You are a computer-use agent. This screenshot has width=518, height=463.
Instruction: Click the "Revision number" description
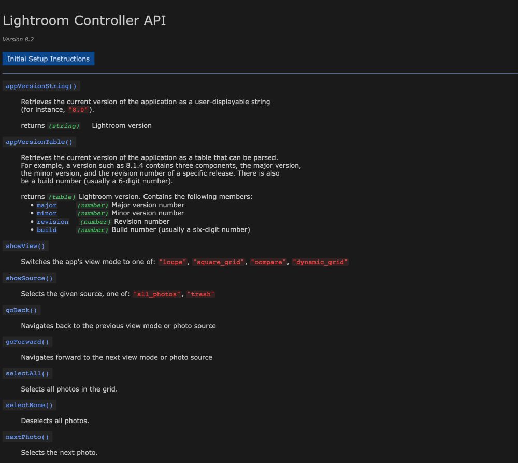pyautogui.click(x=142, y=221)
